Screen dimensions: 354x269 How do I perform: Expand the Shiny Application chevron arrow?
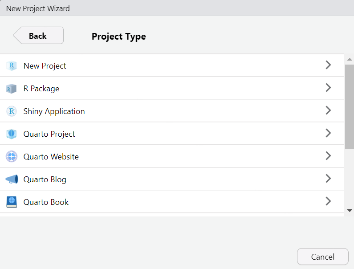(x=328, y=110)
